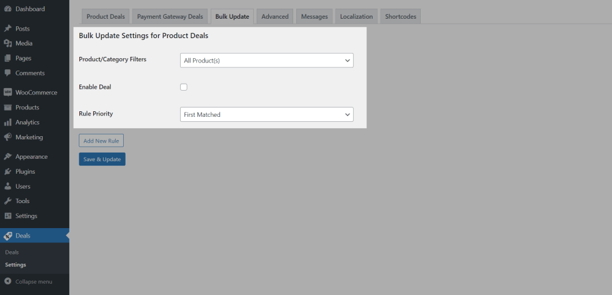Open the Analytics bar chart icon
The image size is (612, 295).
[x=8, y=122]
